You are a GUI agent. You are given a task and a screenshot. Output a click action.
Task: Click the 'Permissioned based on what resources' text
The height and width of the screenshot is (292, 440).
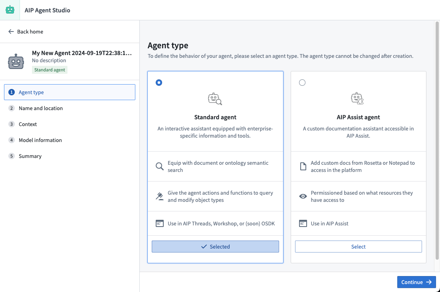pos(362,196)
